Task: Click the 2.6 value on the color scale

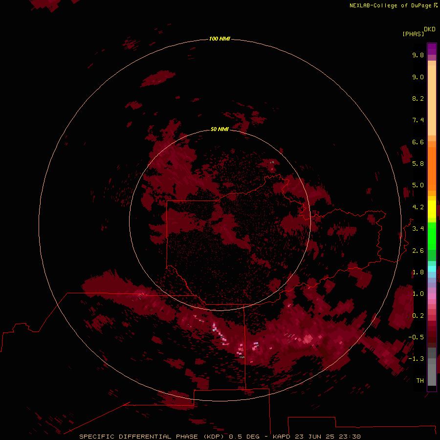Action: pyautogui.click(x=418, y=251)
